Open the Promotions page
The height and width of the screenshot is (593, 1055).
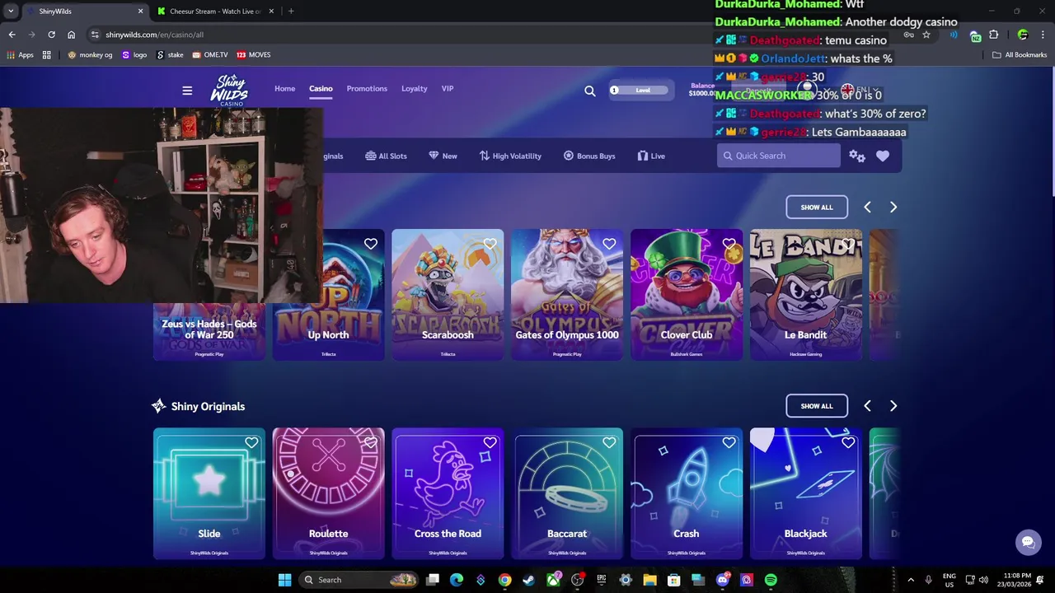[x=367, y=88]
